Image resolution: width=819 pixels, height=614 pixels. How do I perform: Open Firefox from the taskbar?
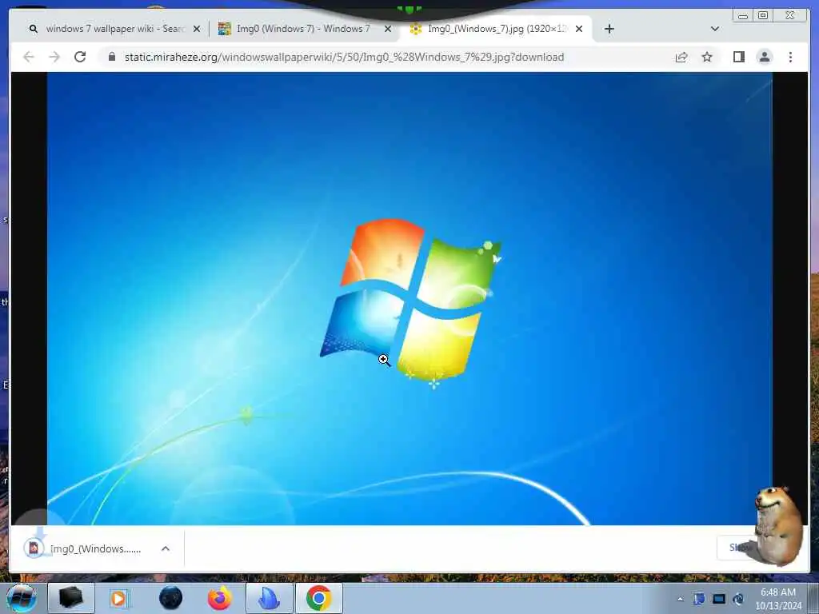pos(220,598)
